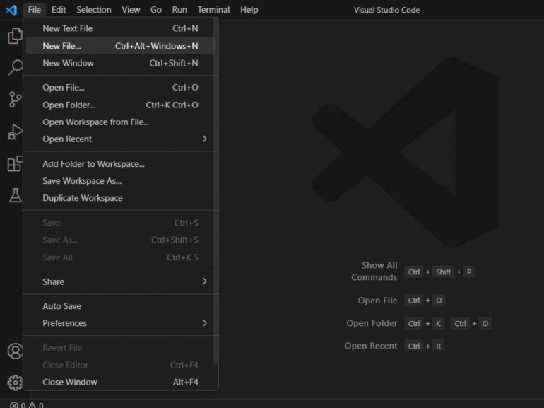
Task: Expand the Preferences submenu
Action: 120,323
